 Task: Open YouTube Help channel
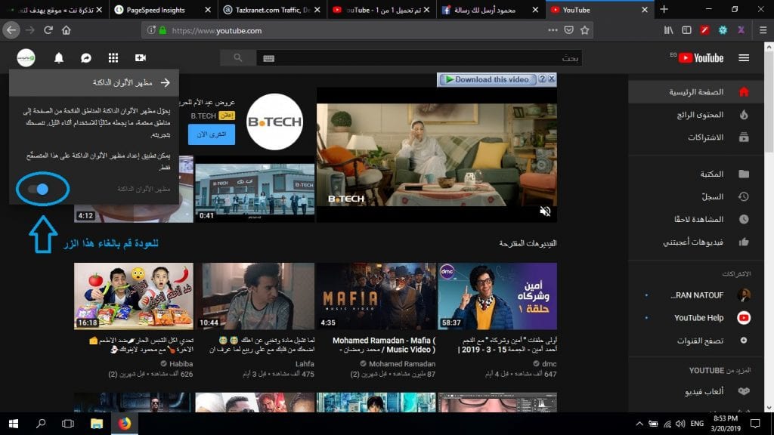(x=696, y=318)
